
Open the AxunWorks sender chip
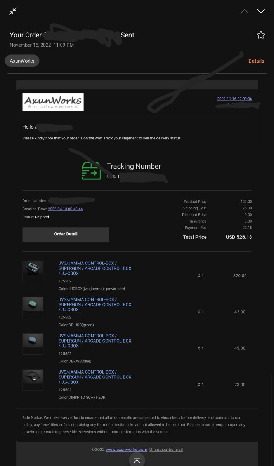tap(22, 61)
